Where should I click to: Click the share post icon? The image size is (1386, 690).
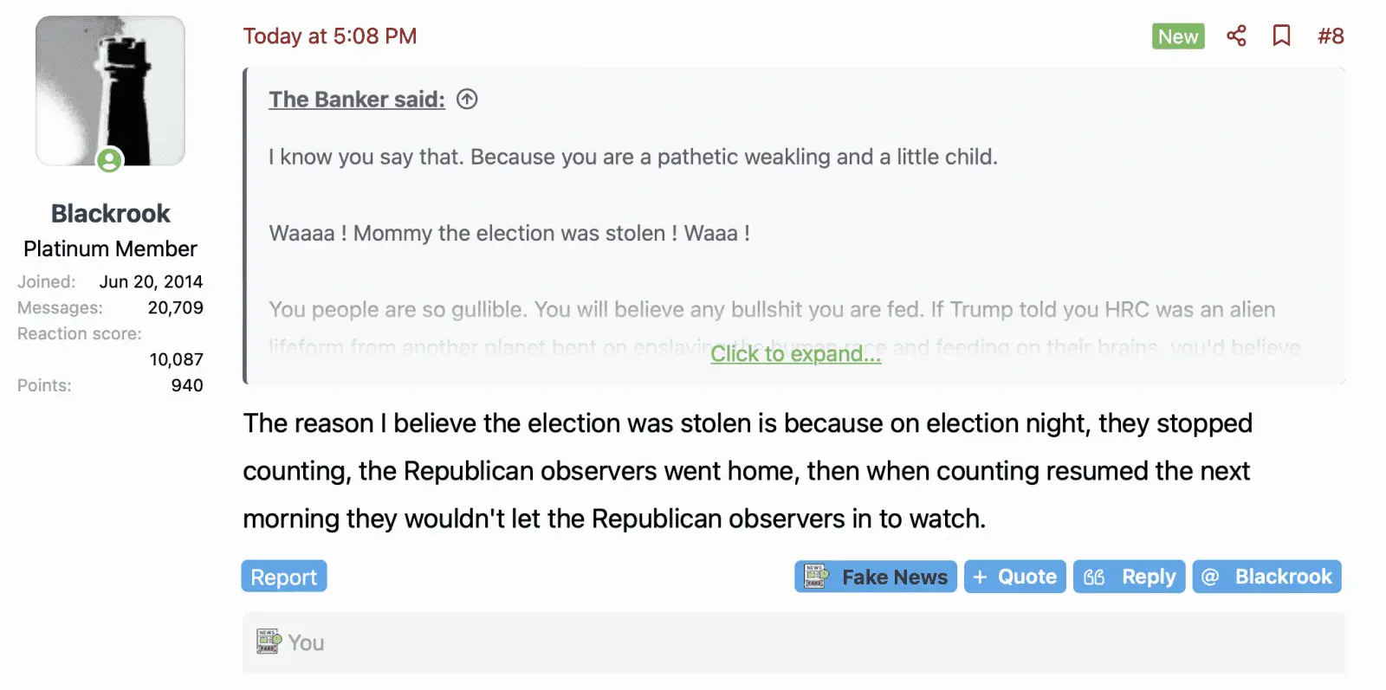[x=1236, y=35]
